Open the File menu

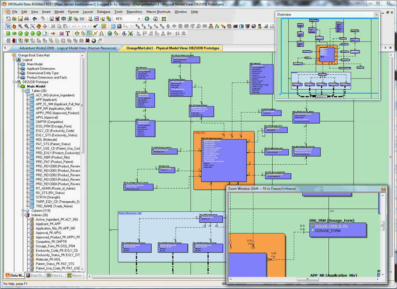[x=15, y=12]
